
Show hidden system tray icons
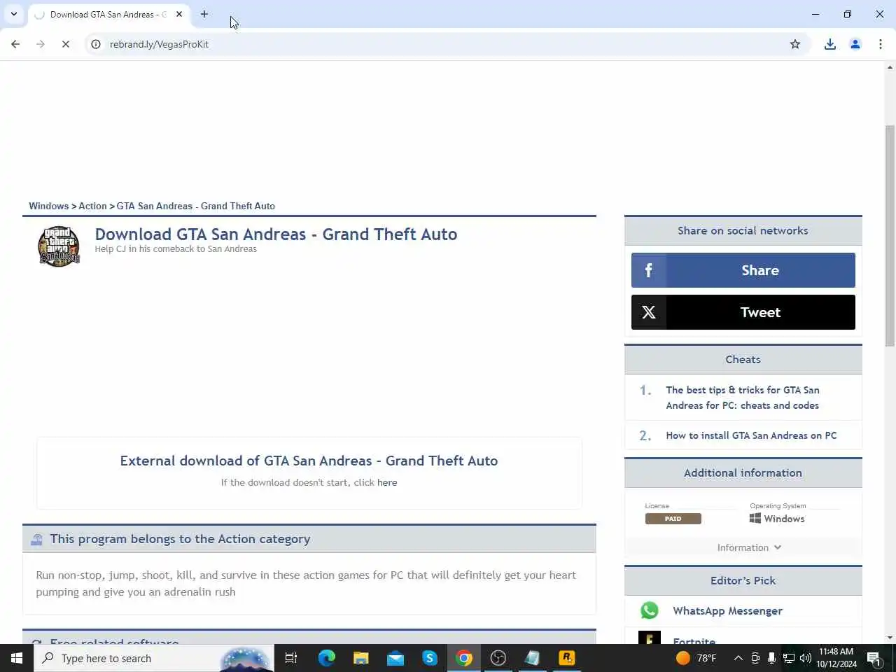coord(738,658)
